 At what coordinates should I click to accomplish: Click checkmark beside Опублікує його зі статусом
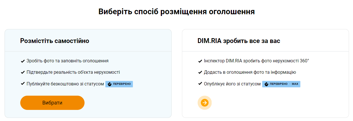click(x=200, y=84)
